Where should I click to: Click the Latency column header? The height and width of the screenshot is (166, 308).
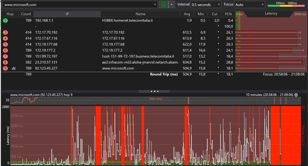tap(271, 14)
